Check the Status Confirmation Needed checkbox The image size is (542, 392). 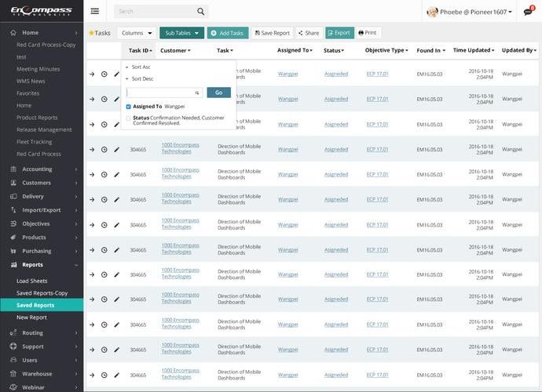pyautogui.click(x=129, y=118)
